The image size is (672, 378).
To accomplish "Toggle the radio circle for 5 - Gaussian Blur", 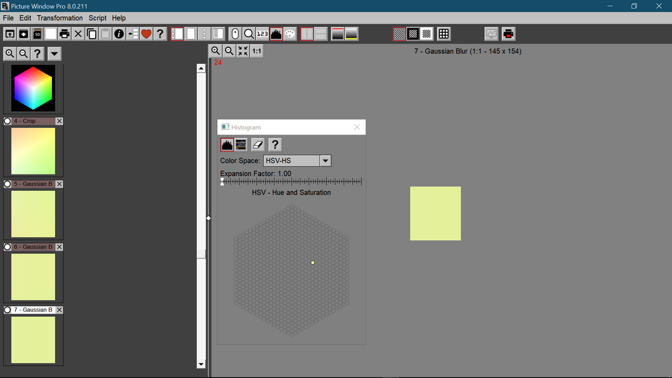I will (8, 184).
